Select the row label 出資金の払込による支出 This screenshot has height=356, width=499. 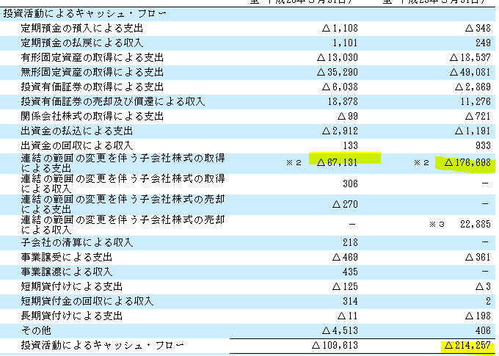[77, 131]
